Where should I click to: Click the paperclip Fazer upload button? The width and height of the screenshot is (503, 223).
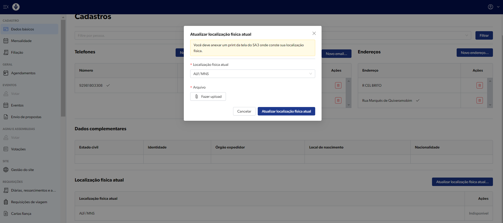[208, 96]
